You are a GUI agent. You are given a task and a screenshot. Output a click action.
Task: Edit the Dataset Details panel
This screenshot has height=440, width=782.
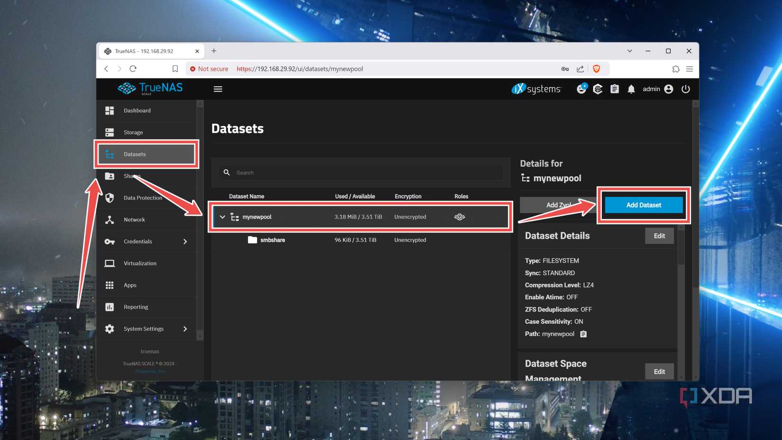(659, 236)
